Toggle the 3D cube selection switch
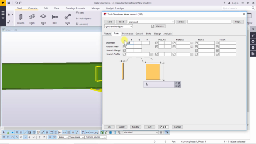 tap(30, 132)
